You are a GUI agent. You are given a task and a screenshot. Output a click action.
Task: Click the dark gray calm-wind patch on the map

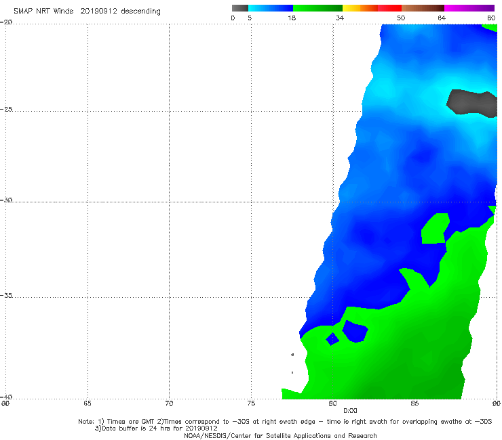(x=471, y=103)
